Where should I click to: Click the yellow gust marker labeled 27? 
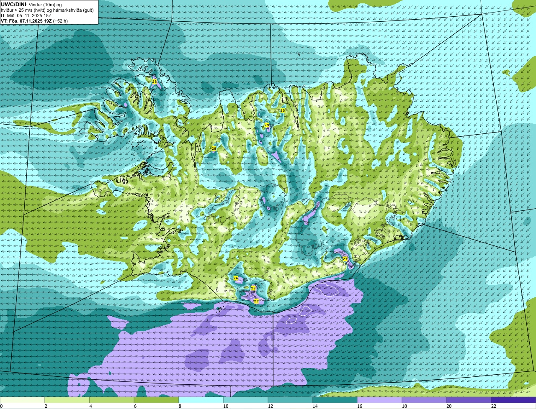(x=345, y=259)
